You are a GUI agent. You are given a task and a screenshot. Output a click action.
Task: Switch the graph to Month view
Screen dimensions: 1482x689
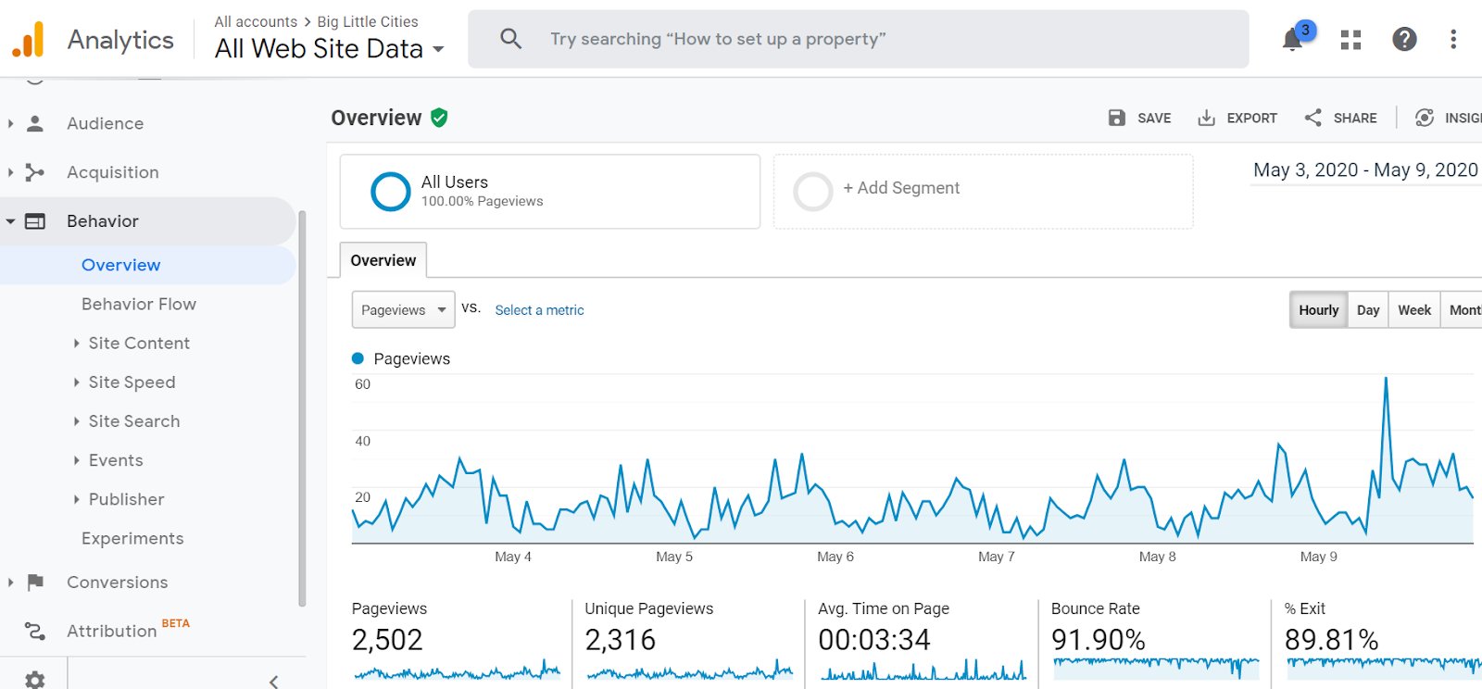point(1463,309)
